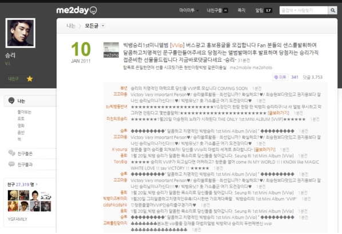
Task: Click the 미투 button on the post
Action: click(280, 77)
